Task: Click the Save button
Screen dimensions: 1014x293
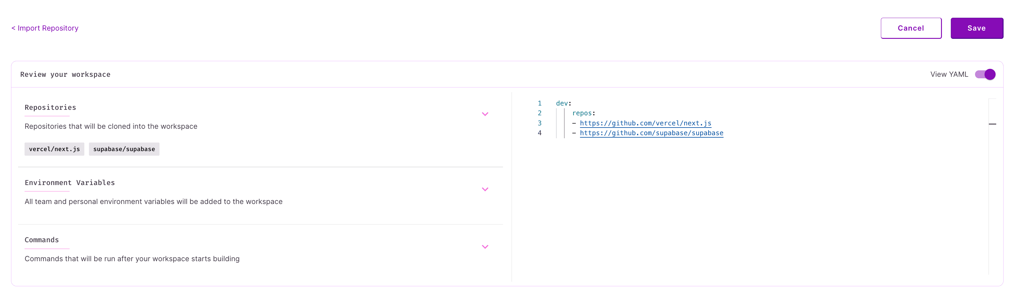Action: pyautogui.click(x=977, y=28)
